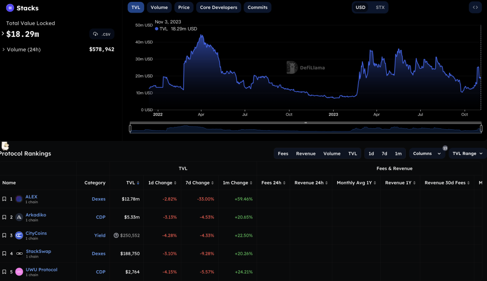
Task: Sort the table by 1m Change
Action: click(x=236, y=183)
